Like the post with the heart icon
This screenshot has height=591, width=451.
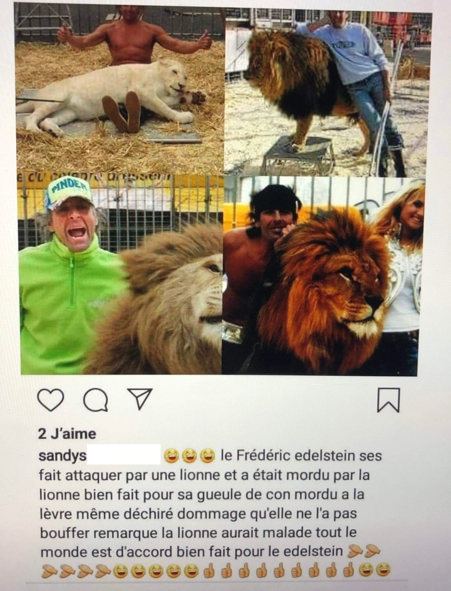[x=51, y=399]
